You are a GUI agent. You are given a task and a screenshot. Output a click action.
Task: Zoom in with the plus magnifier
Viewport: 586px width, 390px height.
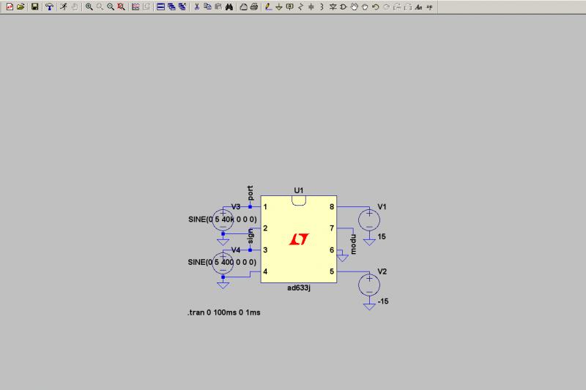(89, 7)
